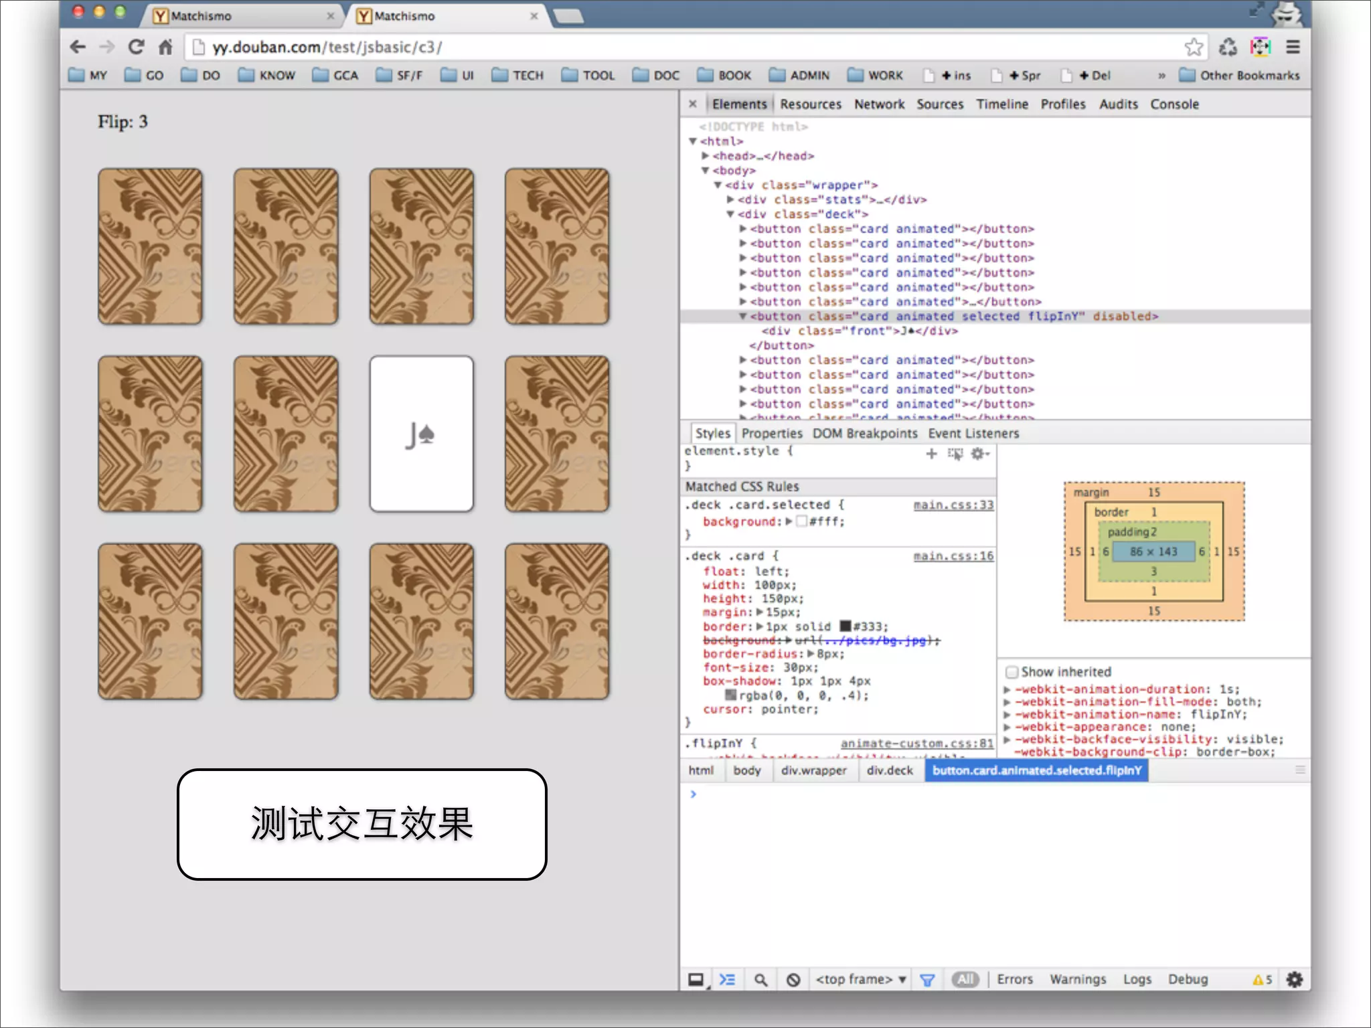Viewport: 1371px width, 1028px height.
Task: Open the main.css:33 source link
Action: (953, 505)
